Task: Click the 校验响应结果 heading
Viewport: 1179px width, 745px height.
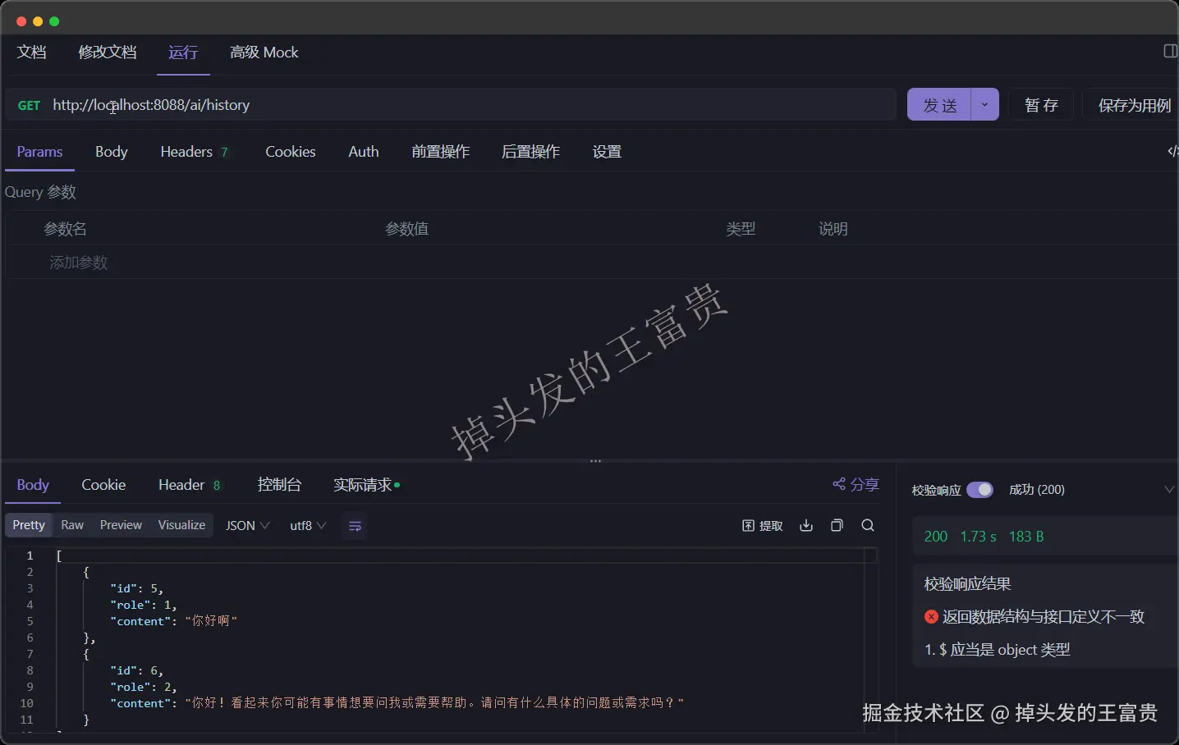Action: [967, 584]
